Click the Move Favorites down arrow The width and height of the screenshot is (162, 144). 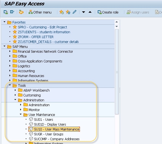coord(84,12)
